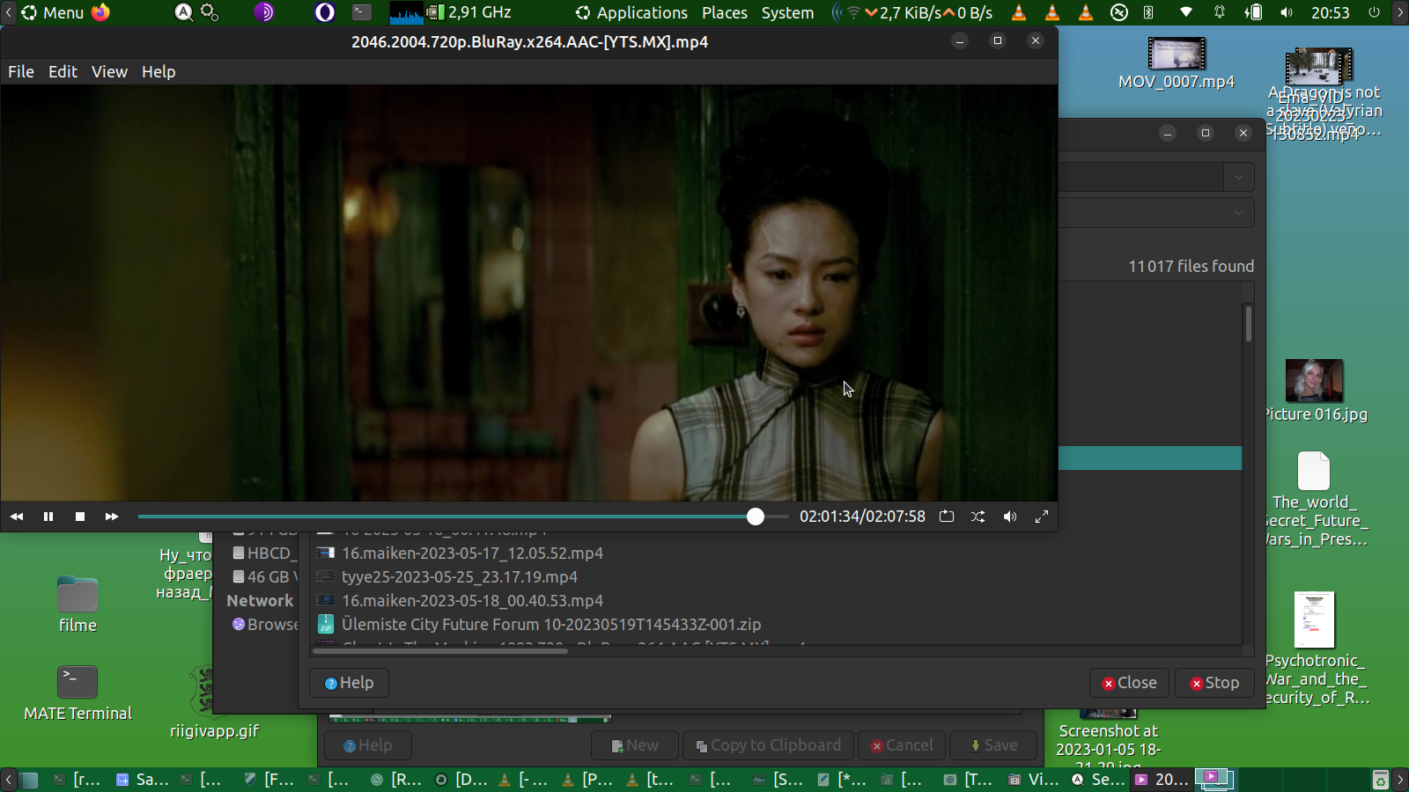Expand the first dropdown in the search window
Viewport: 1409px width, 792px height.
click(x=1238, y=177)
